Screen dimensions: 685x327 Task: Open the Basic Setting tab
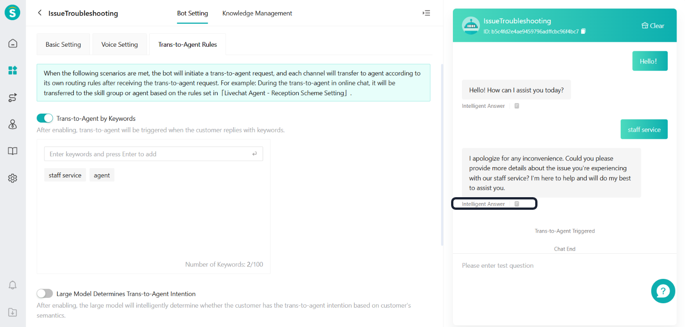point(63,44)
